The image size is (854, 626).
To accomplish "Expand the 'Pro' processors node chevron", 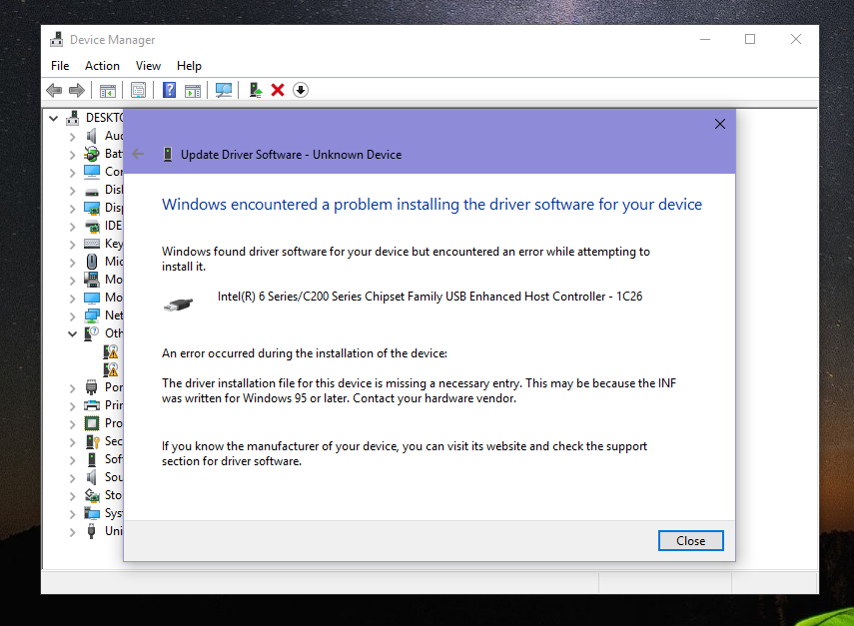I will [x=73, y=424].
